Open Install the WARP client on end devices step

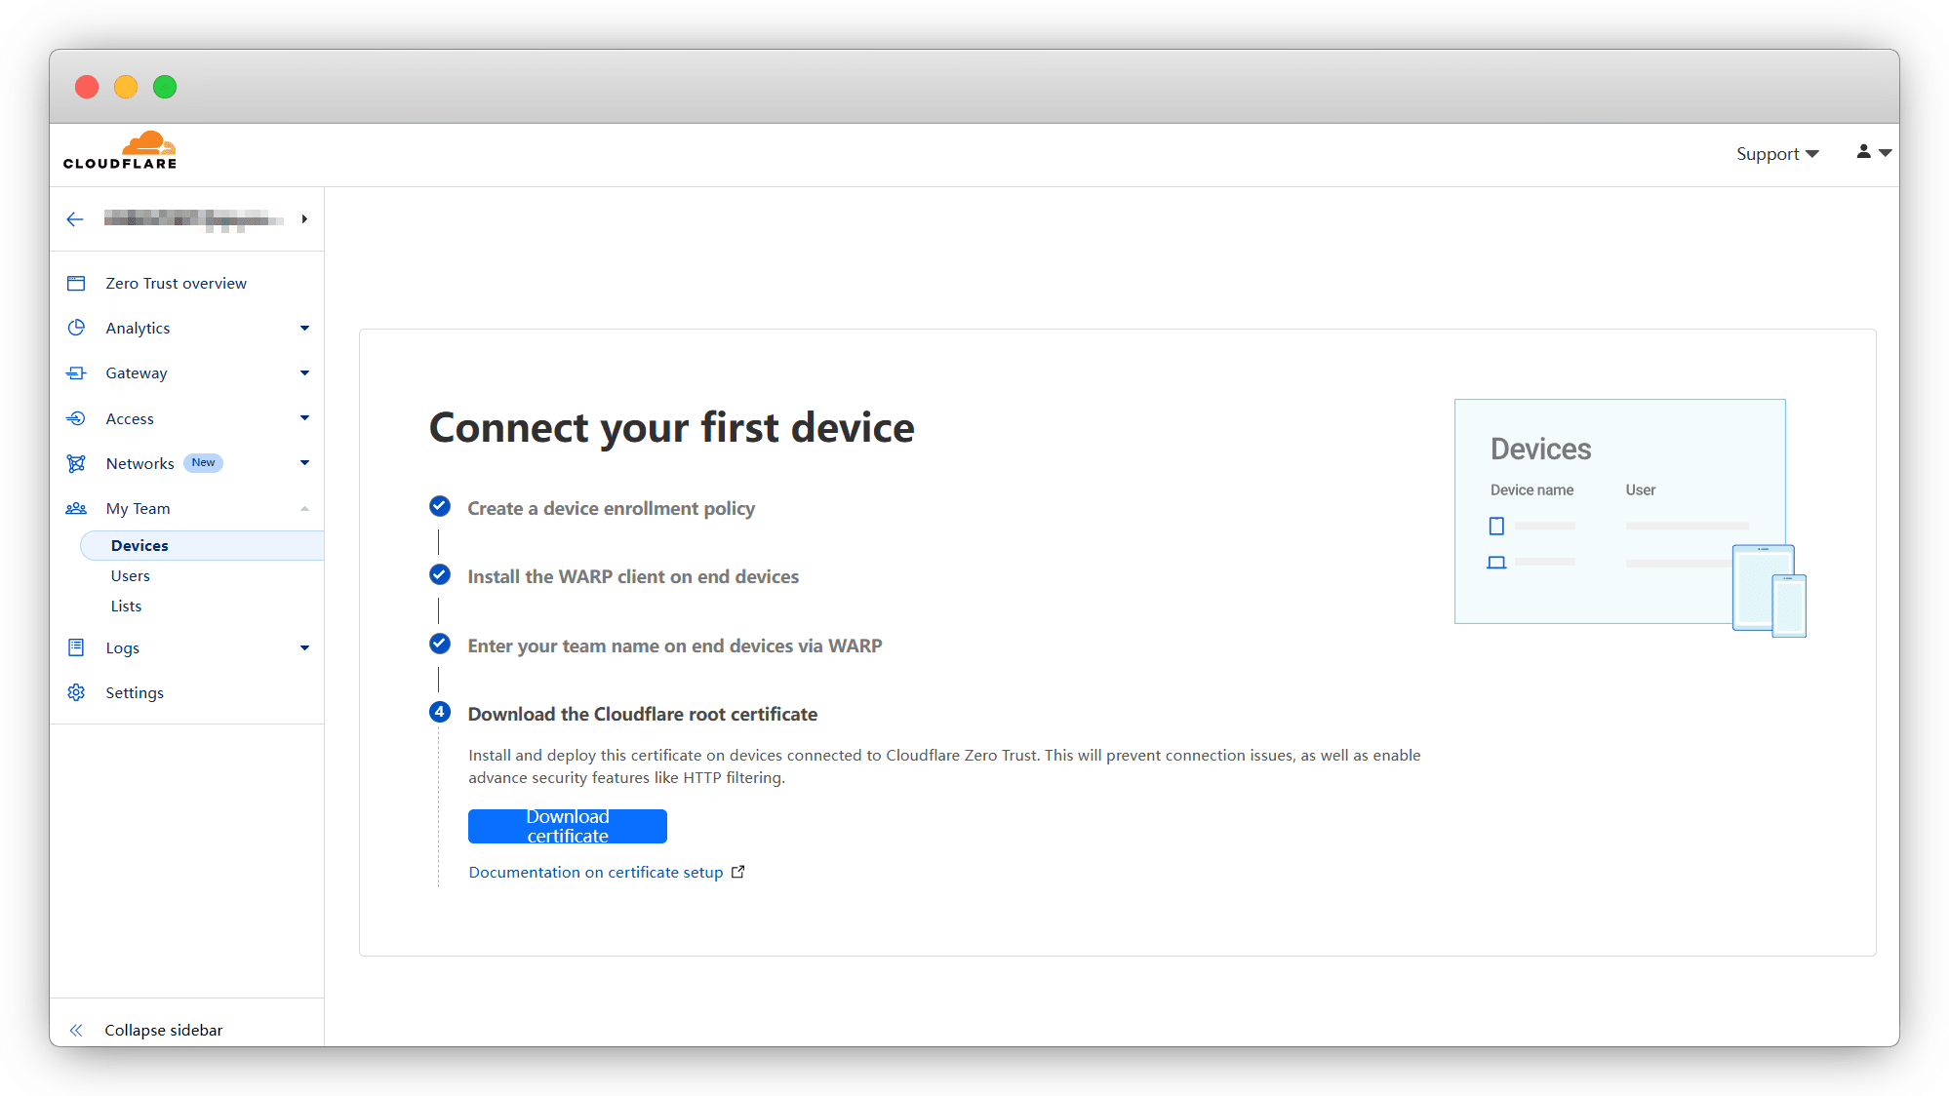pos(633,576)
